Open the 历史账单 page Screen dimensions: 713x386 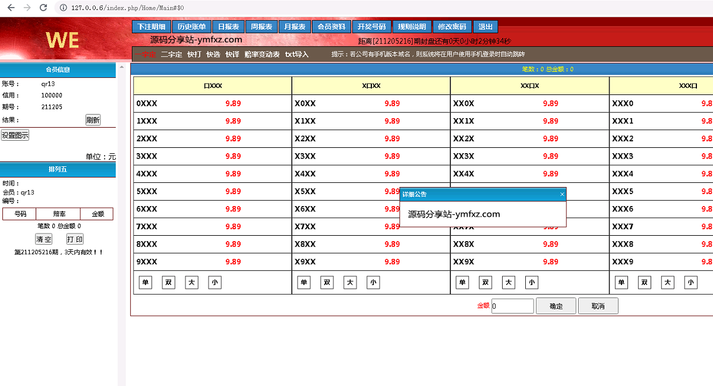click(x=190, y=27)
